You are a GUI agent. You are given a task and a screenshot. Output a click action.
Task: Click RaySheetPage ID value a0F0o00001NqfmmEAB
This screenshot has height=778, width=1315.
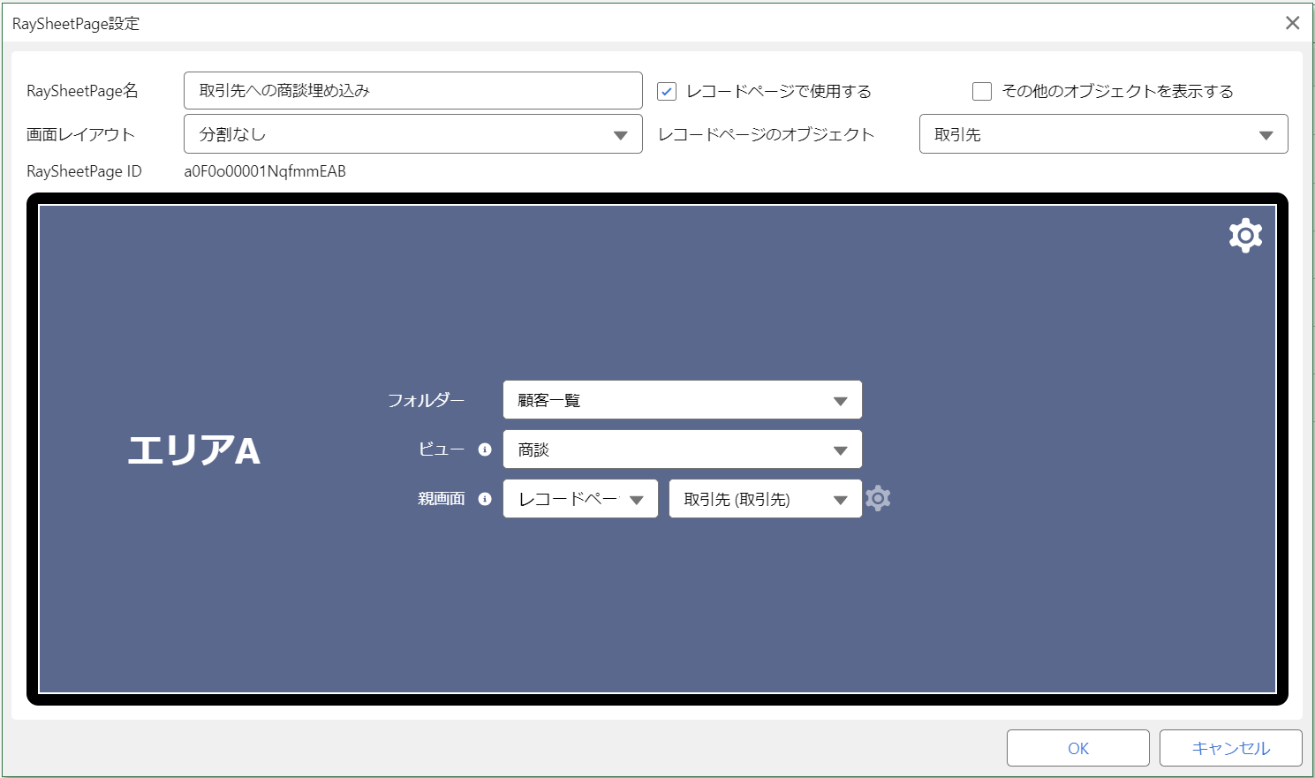pyautogui.click(x=265, y=171)
